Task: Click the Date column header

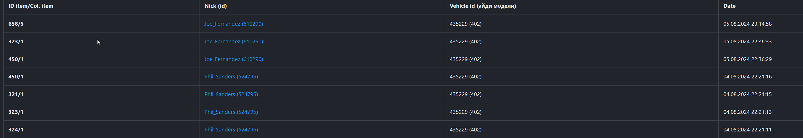Action: click(729, 6)
